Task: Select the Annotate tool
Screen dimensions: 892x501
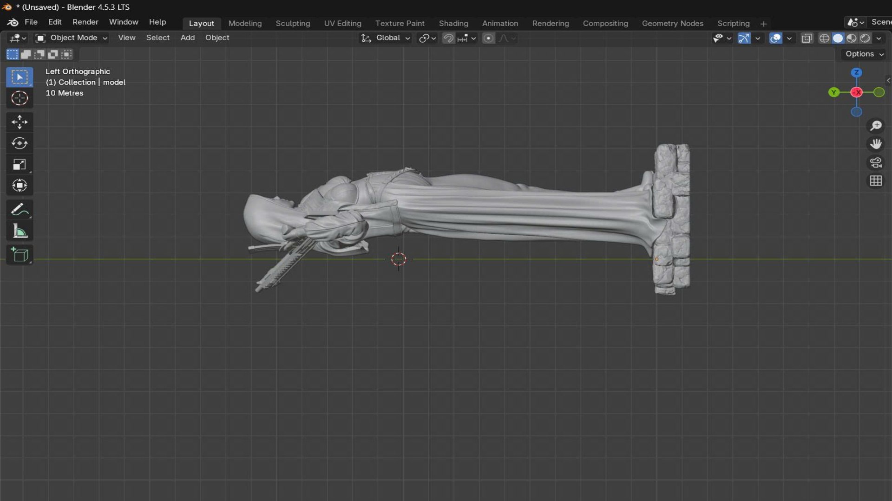Action: click(x=20, y=210)
